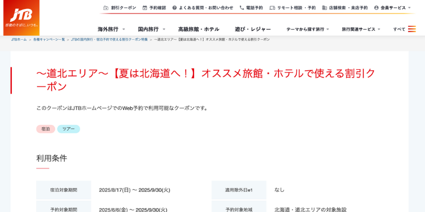This screenshot has width=425, height=212.
Task: Open the リモート相談・予約 device icon
Action: tap(272, 8)
